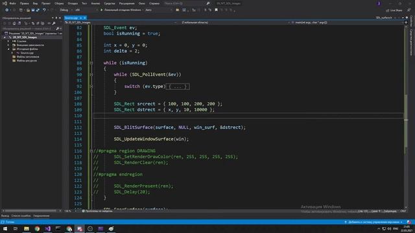The image size is (415, 233).
Task: Open the Debug configuration dropdown
Action: click(65, 10)
